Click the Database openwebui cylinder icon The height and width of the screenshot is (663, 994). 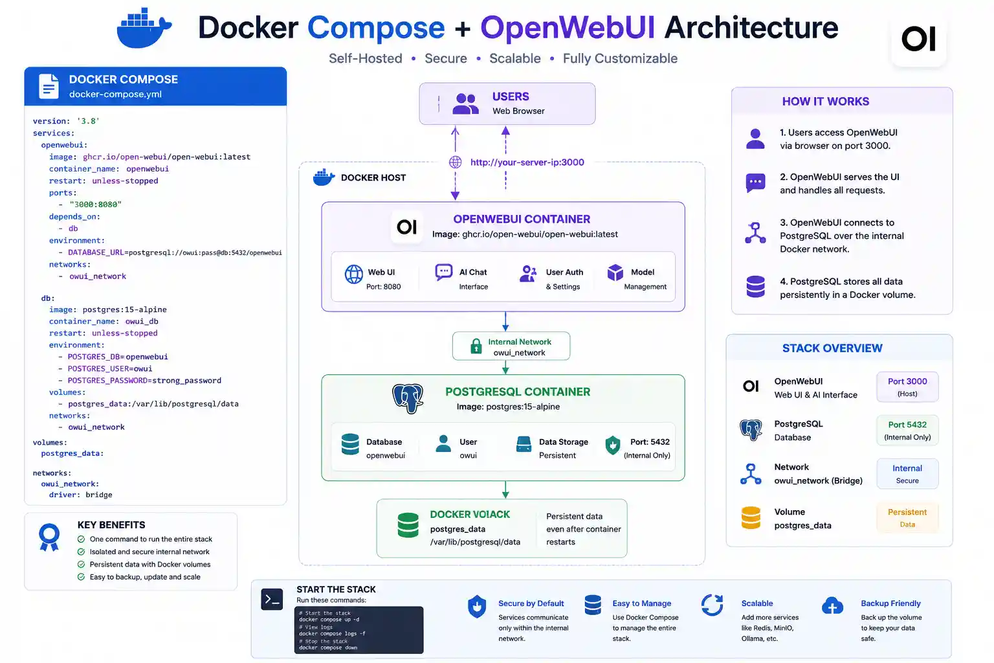350,445
